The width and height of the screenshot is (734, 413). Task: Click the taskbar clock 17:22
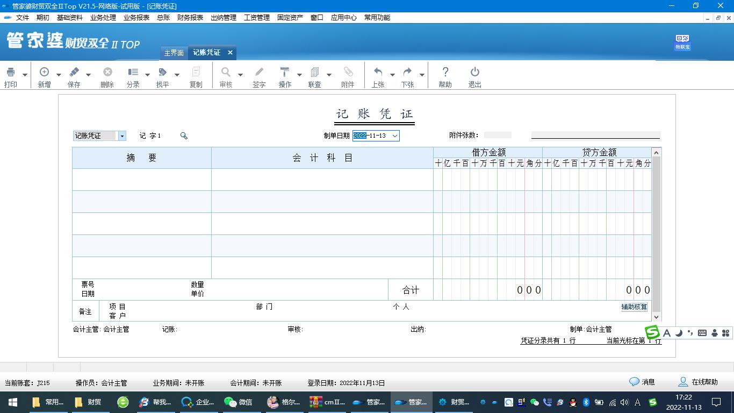point(684,397)
